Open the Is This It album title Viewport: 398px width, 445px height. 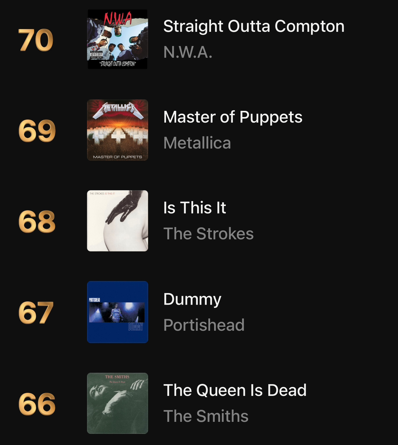pos(194,208)
